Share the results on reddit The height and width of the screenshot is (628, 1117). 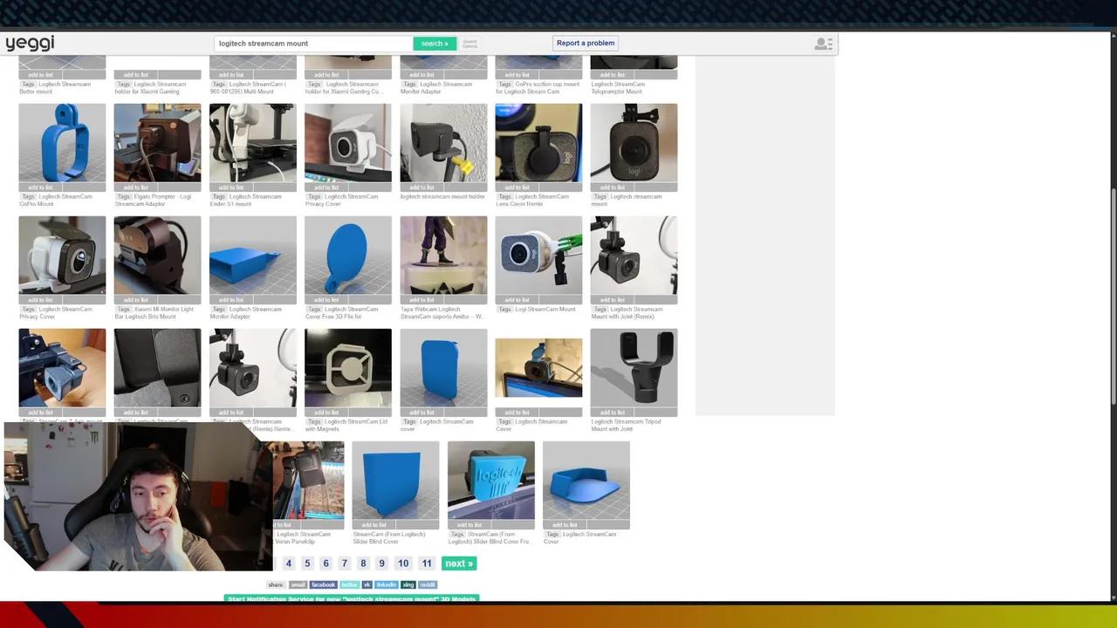[428, 584]
